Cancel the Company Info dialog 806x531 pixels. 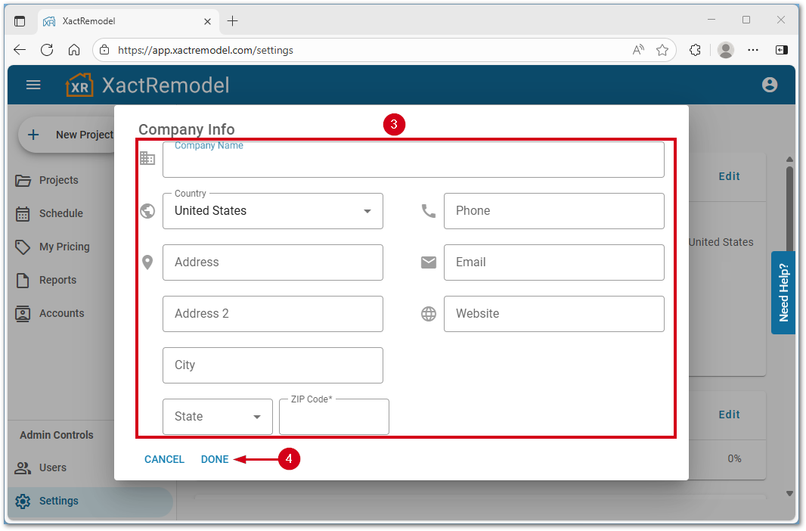(164, 459)
